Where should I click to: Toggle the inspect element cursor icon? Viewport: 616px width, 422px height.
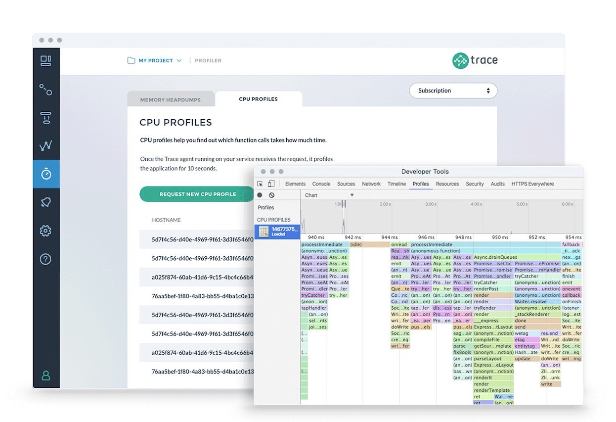click(260, 184)
